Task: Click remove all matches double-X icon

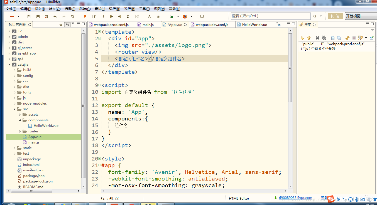Action: pyautogui.click(x=324, y=38)
